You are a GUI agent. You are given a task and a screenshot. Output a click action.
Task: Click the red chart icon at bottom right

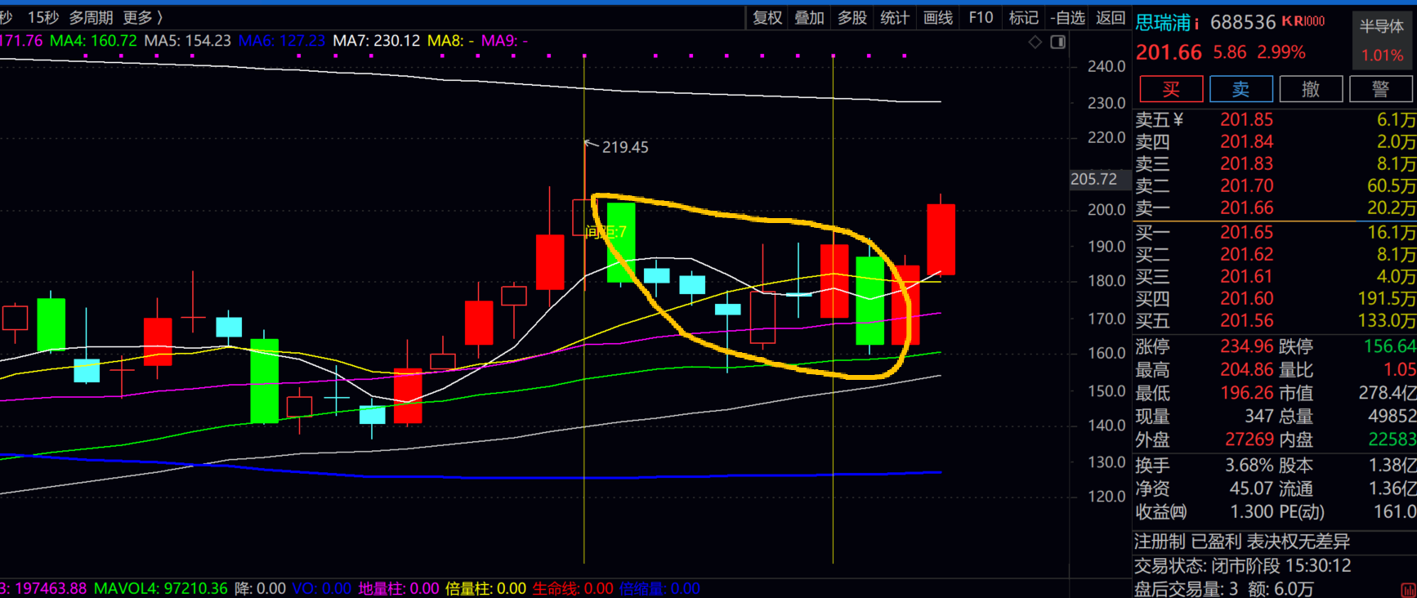(1407, 590)
